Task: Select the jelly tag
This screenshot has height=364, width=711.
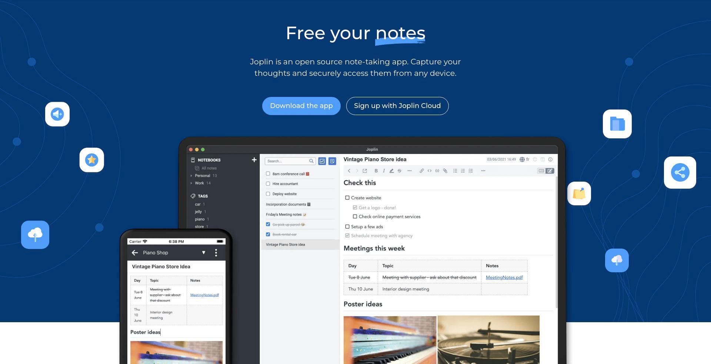Action: coord(198,212)
